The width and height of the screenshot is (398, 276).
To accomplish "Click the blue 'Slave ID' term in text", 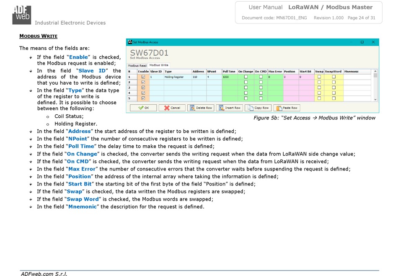I will pyautogui.click(x=92, y=71).
